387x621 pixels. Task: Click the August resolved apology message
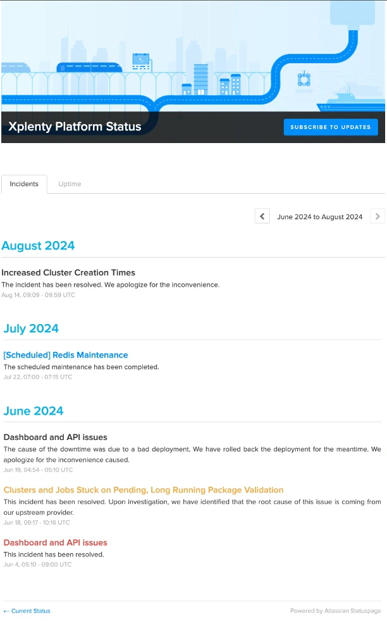(x=111, y=285)
